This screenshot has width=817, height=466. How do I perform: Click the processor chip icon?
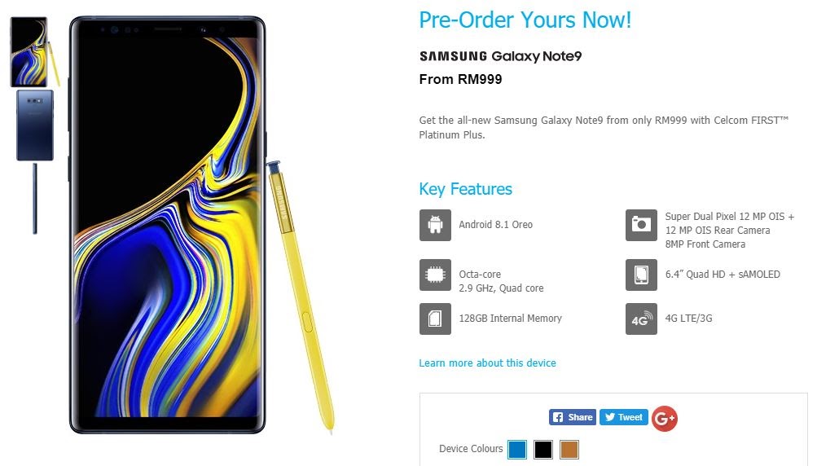tap(435, 275)
